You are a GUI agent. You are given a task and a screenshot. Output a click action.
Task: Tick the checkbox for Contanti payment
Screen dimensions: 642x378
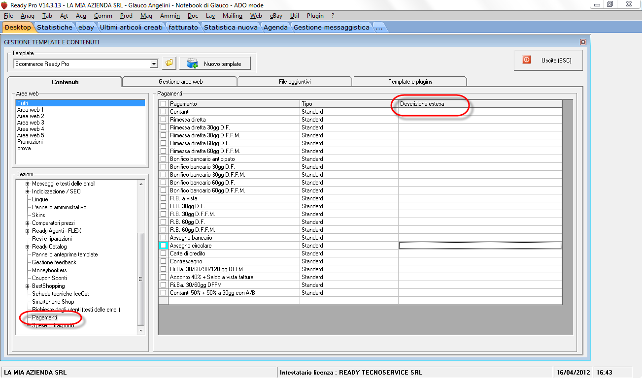(x=163, y=112)
